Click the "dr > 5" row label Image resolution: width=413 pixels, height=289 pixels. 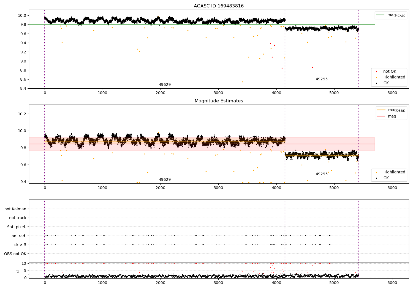click(x=20, y=245)
